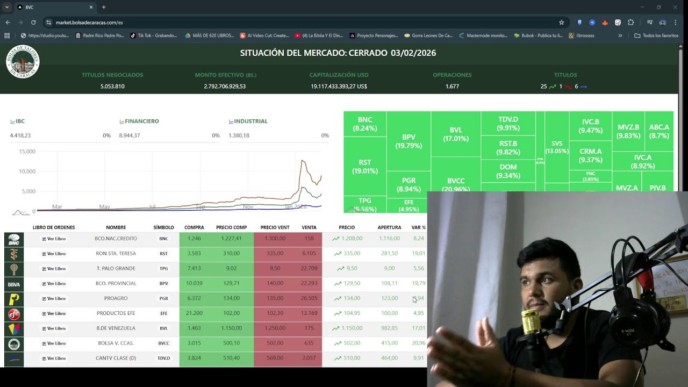Open the Proyecto Personajes bookmark
Image resolution: width=688 pixels, height=387 pixels.
pyautogui.click(x=374, y=35)
